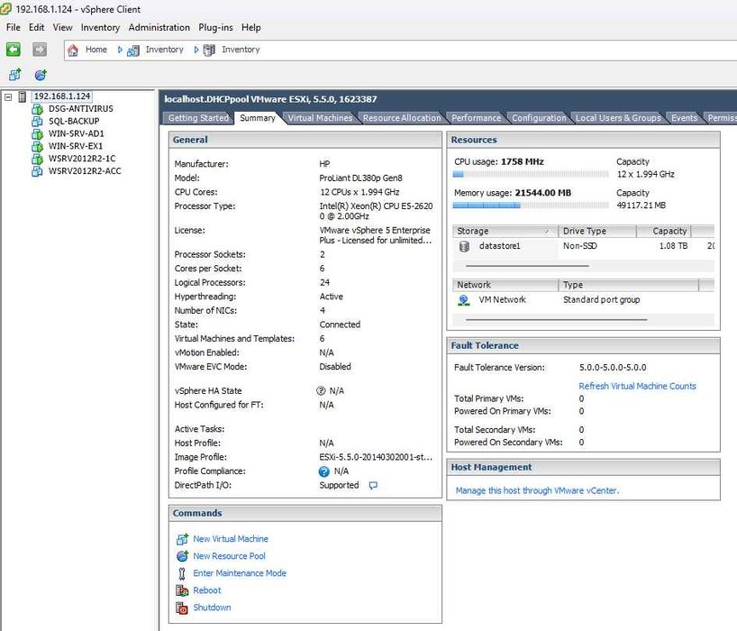737x631 pixels.
Task: Sort by the Storage column header
Action: point(505,231)
